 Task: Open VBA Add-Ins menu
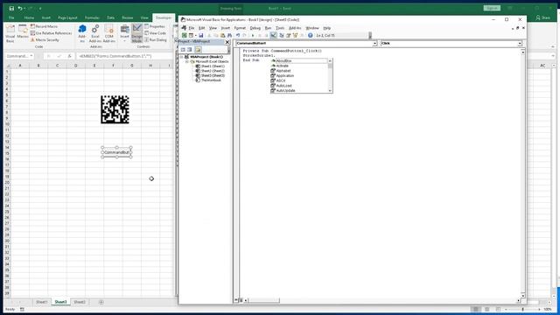pos(295,28)
